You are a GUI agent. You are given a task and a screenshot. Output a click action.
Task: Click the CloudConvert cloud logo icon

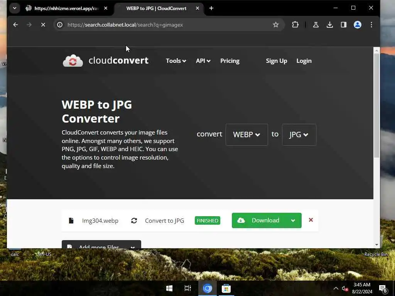point(73,61)
